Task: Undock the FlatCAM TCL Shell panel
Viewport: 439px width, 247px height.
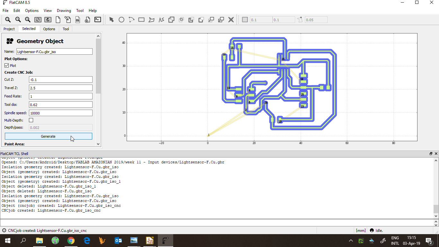Action: 431,154
